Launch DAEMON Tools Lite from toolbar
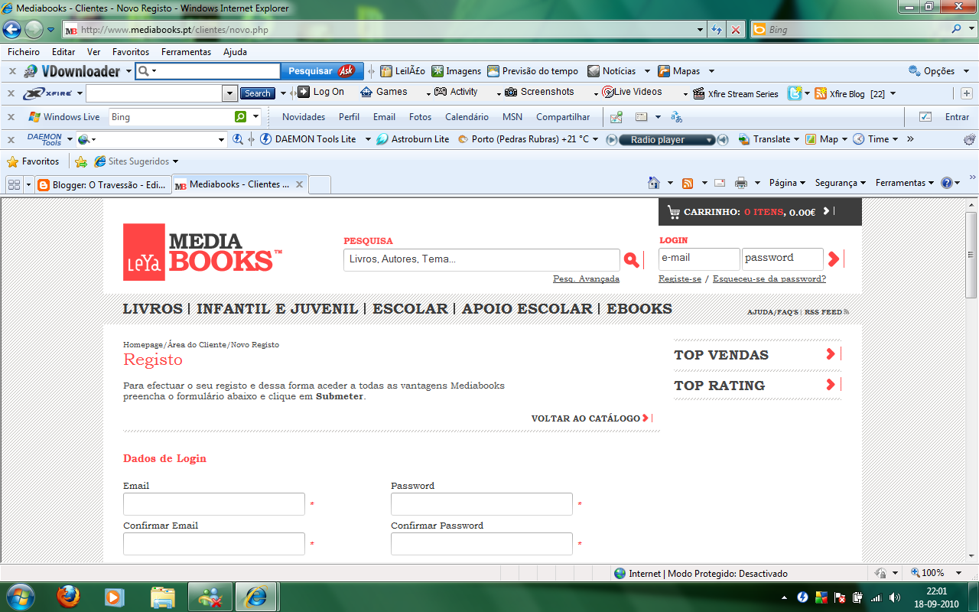The height and width of the screenshot is (612, 979). (x=308, y=139)
